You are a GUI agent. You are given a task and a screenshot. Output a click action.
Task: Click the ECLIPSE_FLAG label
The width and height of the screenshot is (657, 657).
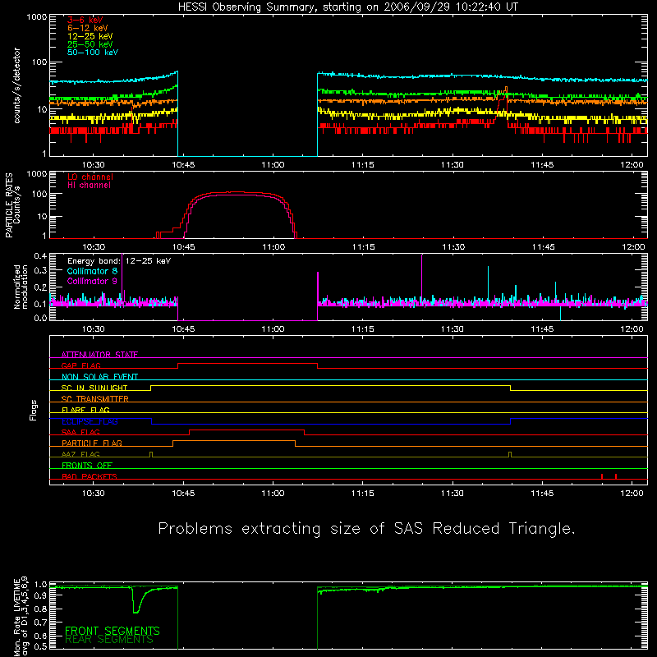pos(90,421)
